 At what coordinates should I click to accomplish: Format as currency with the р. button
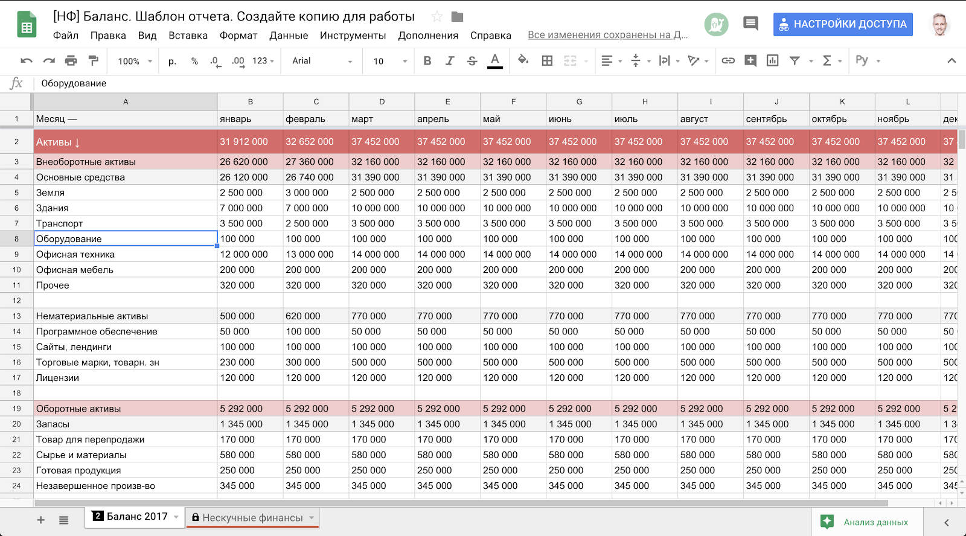(x=172, y=61)
